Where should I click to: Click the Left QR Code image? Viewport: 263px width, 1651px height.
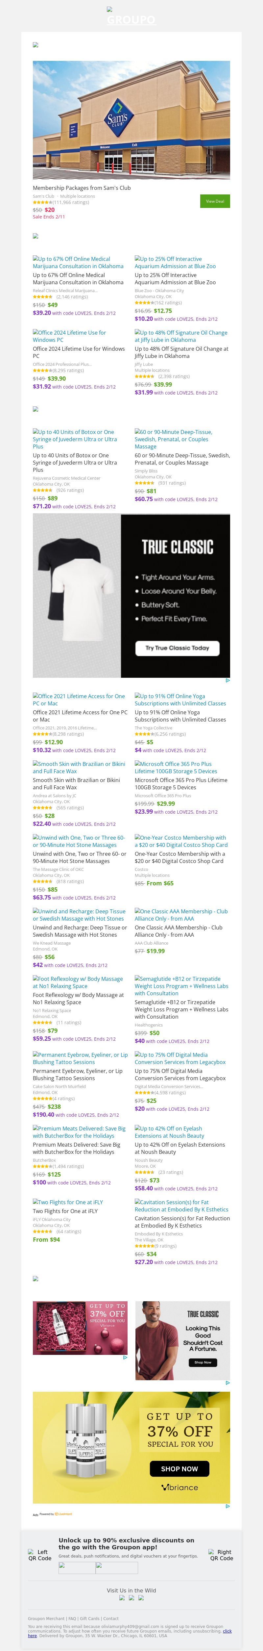point(40,1556)
